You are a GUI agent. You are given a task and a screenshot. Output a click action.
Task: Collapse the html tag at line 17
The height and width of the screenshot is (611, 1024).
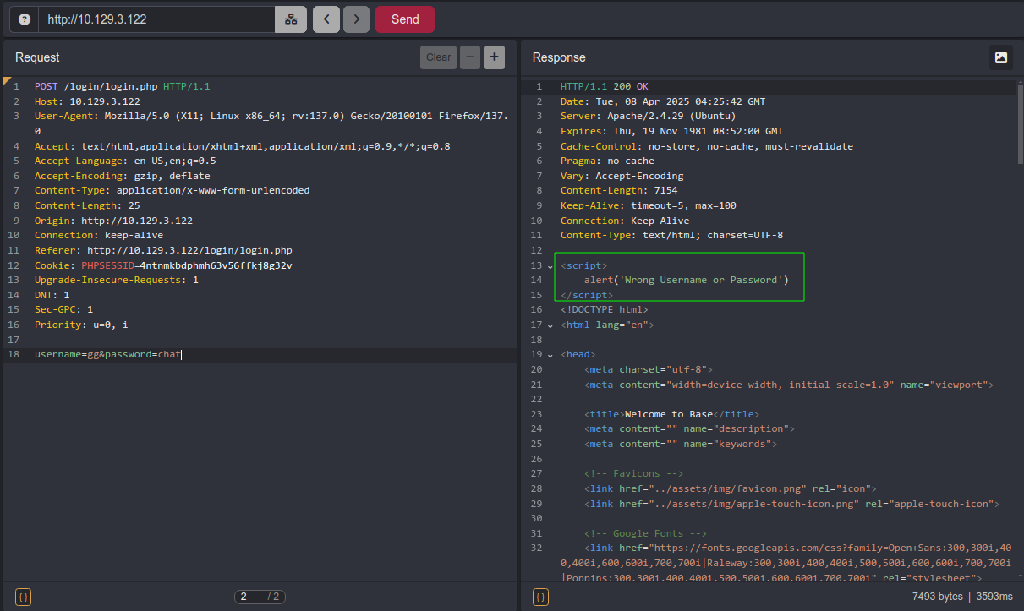point(550,325)
